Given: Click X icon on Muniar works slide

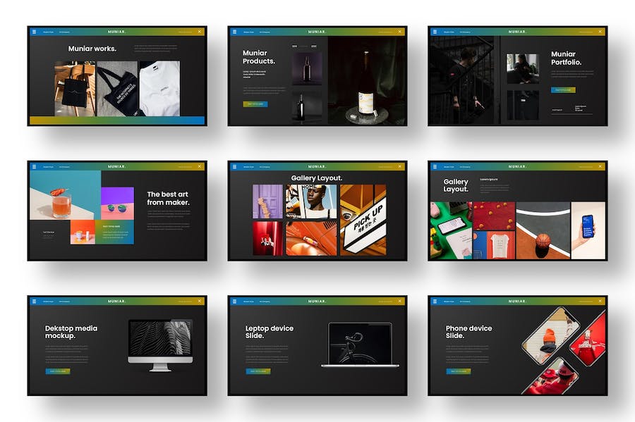Looking at the screenshot, I should tap(200, 32).
